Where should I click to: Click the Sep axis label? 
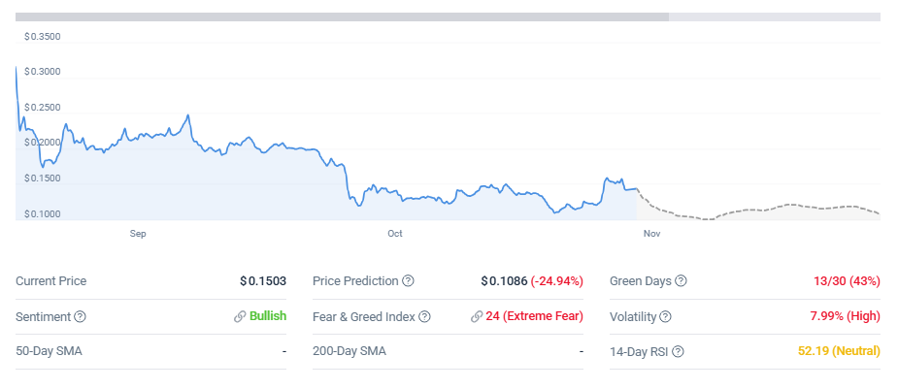pos(138,234)
